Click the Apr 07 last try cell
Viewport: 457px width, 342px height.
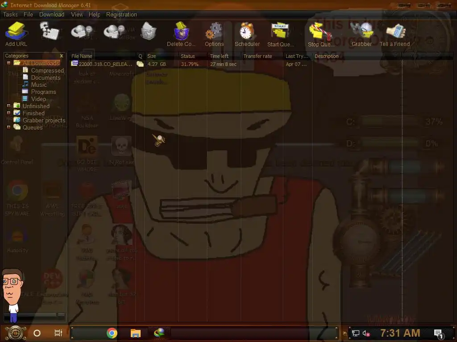click(296, 64)
